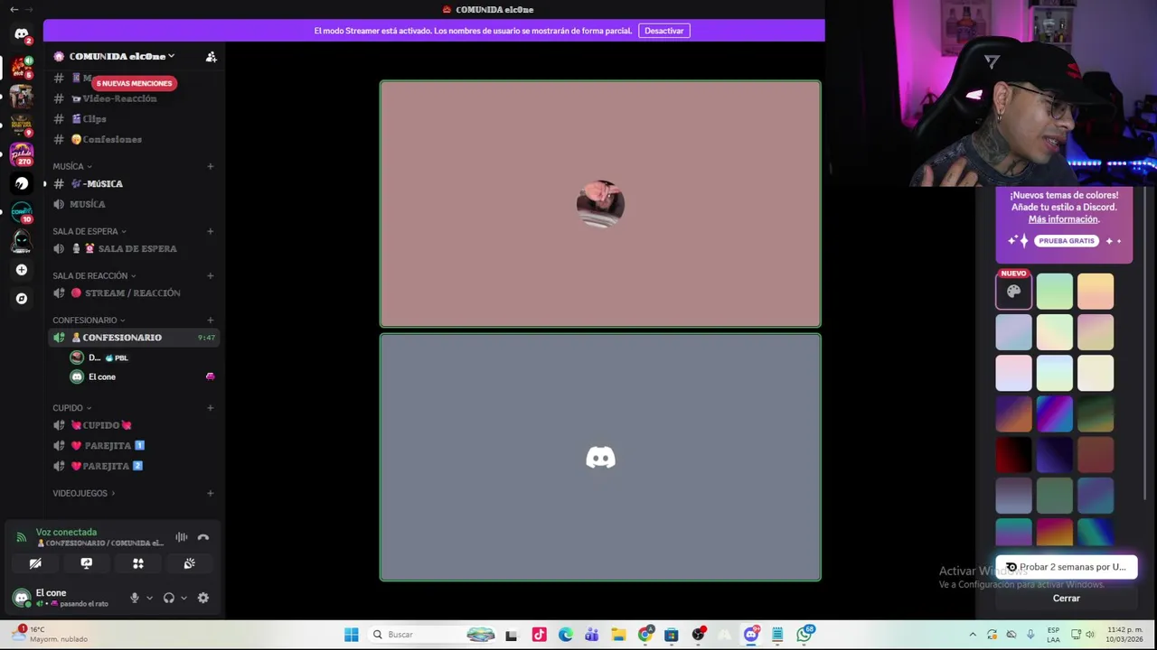Show hidden system tray icons

tap(973, 635)
